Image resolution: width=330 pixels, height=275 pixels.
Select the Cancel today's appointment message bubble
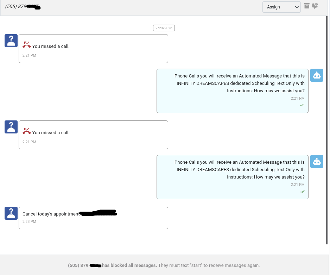click(93, 218)
